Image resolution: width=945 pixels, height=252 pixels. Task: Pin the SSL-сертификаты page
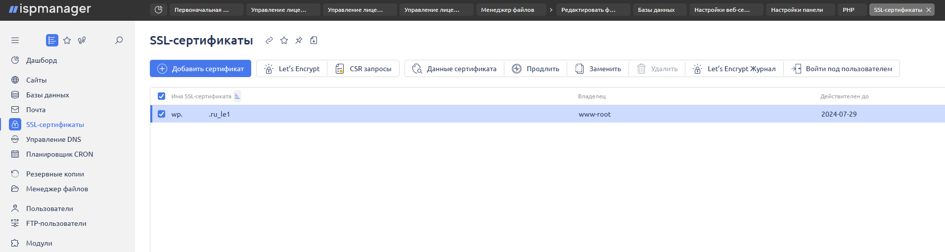point(299,41)
